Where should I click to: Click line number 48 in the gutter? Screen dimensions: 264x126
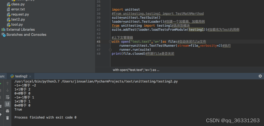click(99, 54)
